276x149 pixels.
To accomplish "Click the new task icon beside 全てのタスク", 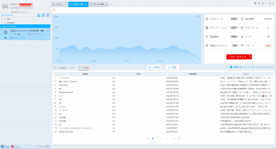I will (x=43, y=15).
